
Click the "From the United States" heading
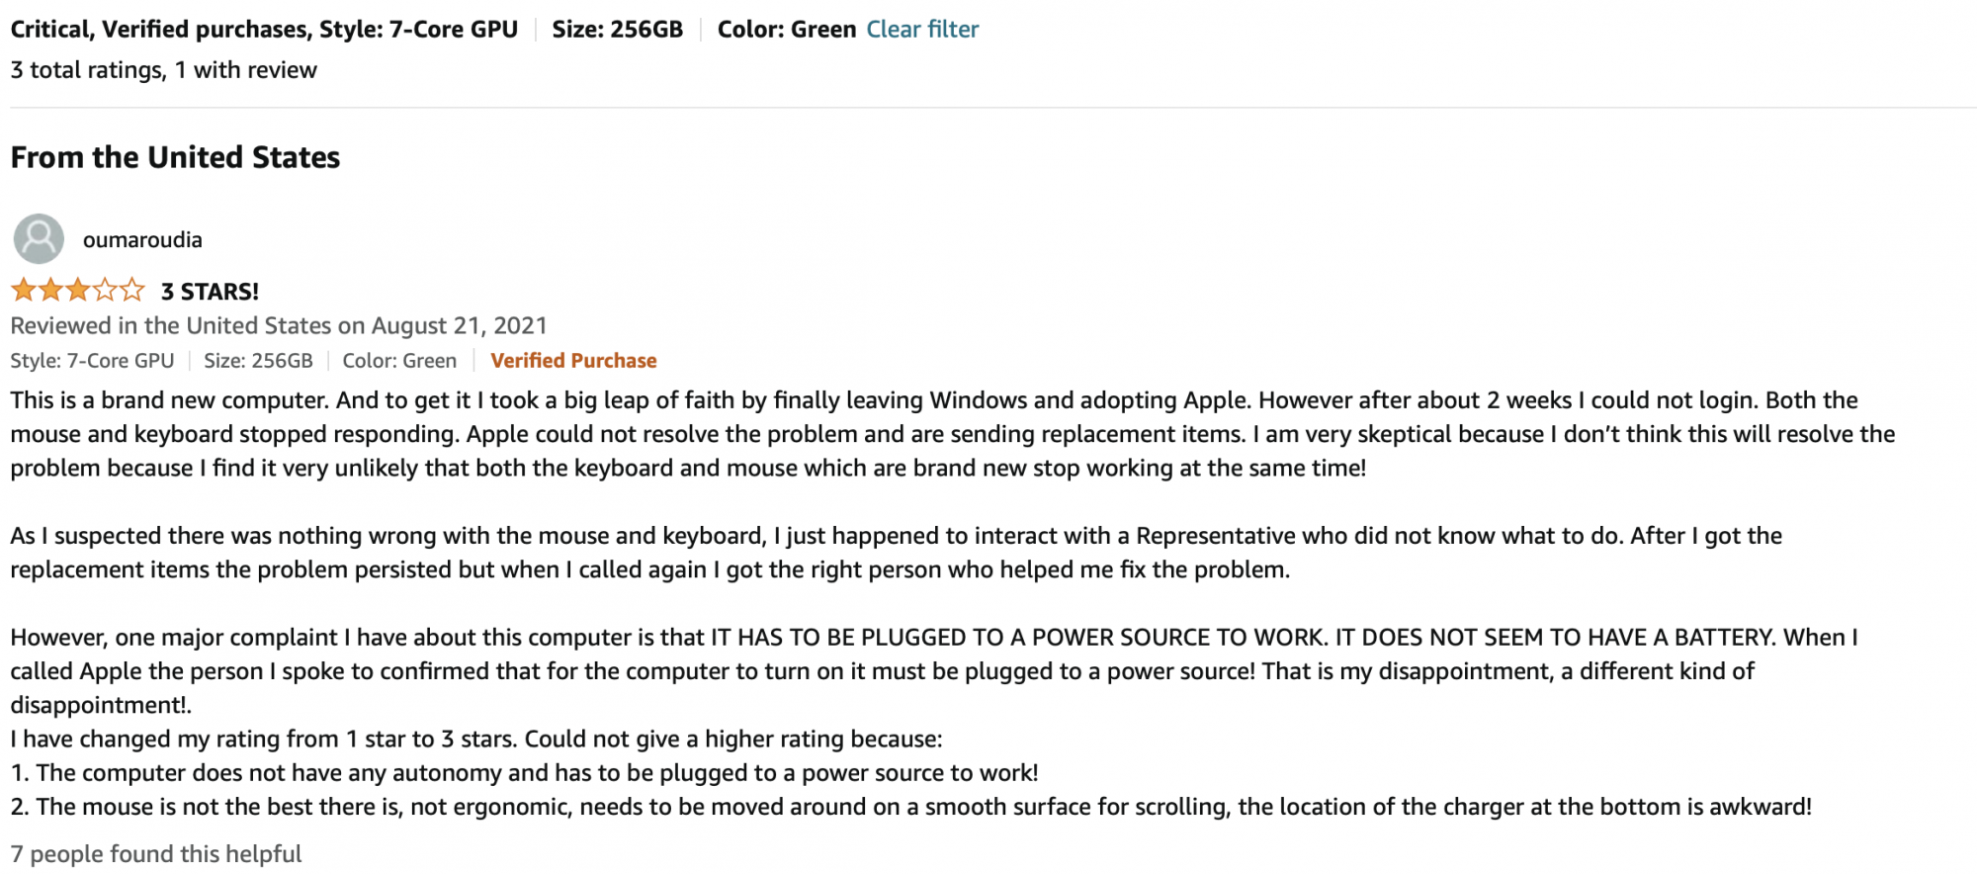[175, 157]
